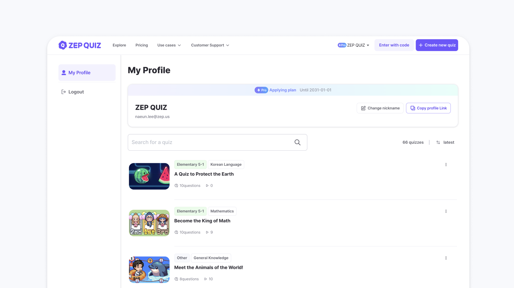This screenshot has width=514, height=288.
Task: Click the ZEP QUIZ logo
Action: pyautogui.click(x=80, y=45)
